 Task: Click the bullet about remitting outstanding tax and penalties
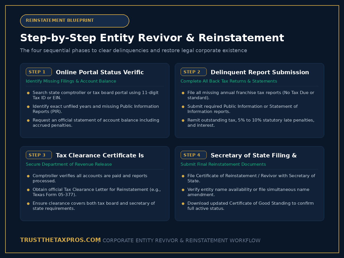click(x=251, y=123)
